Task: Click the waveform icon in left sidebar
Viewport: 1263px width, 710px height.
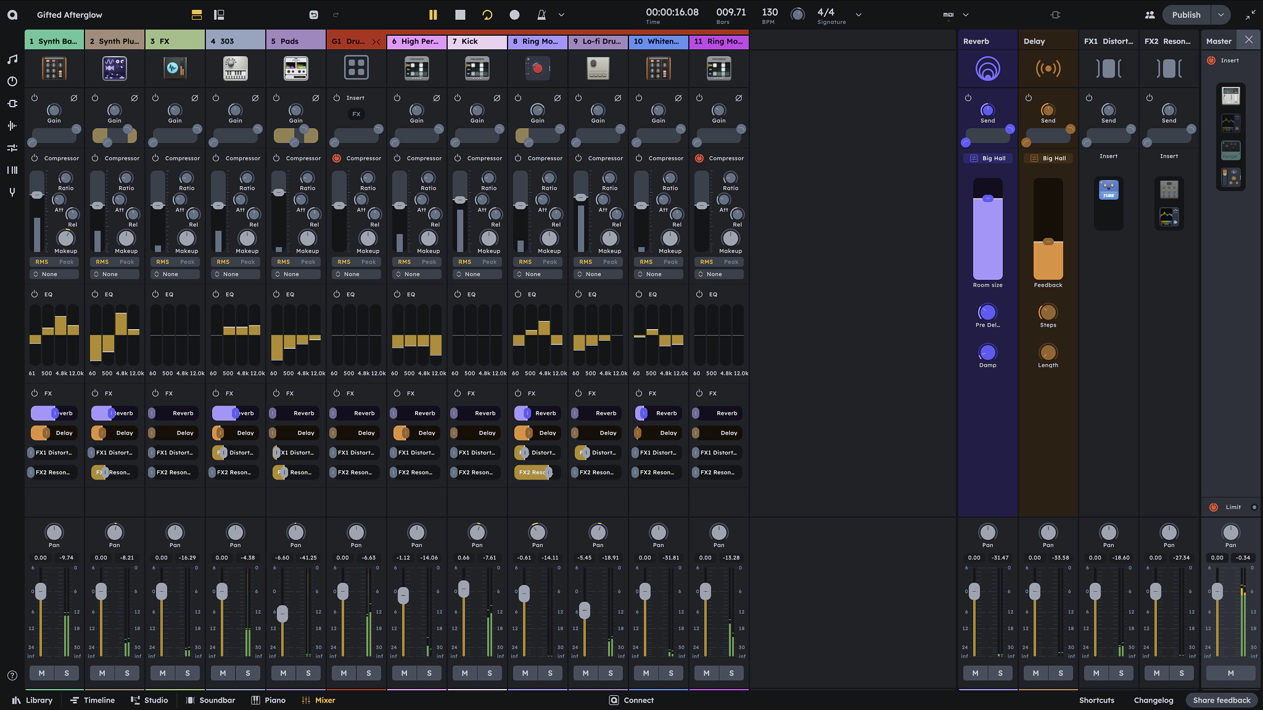Action: pos(12,126)
